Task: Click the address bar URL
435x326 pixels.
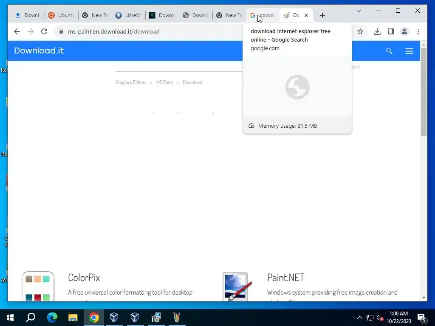Action: click(114, 31)
